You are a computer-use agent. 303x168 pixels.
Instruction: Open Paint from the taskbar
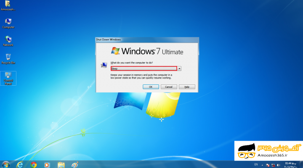[75, 165]
